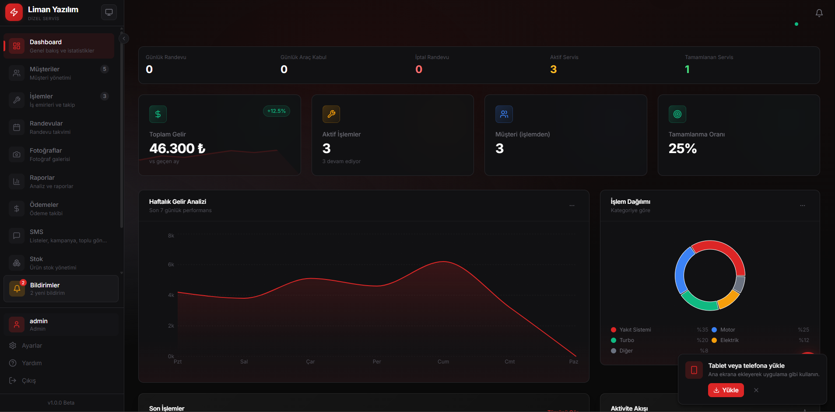Click the users icon in Müşteri card
Viewport: 835px width, 412px height.
coord(504,114)
